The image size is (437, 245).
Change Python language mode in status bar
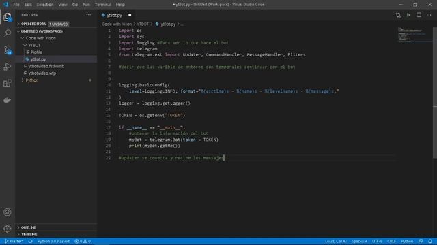pos(407,241)
